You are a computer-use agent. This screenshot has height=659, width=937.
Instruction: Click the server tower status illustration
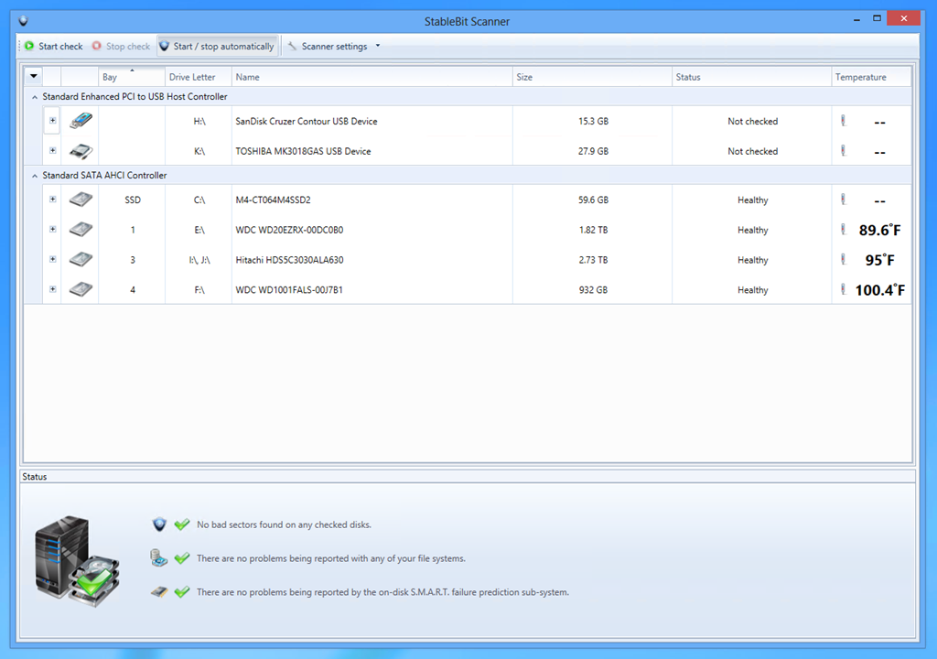click(77, 561)
